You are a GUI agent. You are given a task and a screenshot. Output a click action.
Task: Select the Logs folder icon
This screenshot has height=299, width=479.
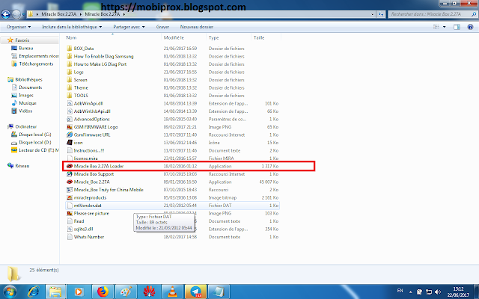(70, 72)
